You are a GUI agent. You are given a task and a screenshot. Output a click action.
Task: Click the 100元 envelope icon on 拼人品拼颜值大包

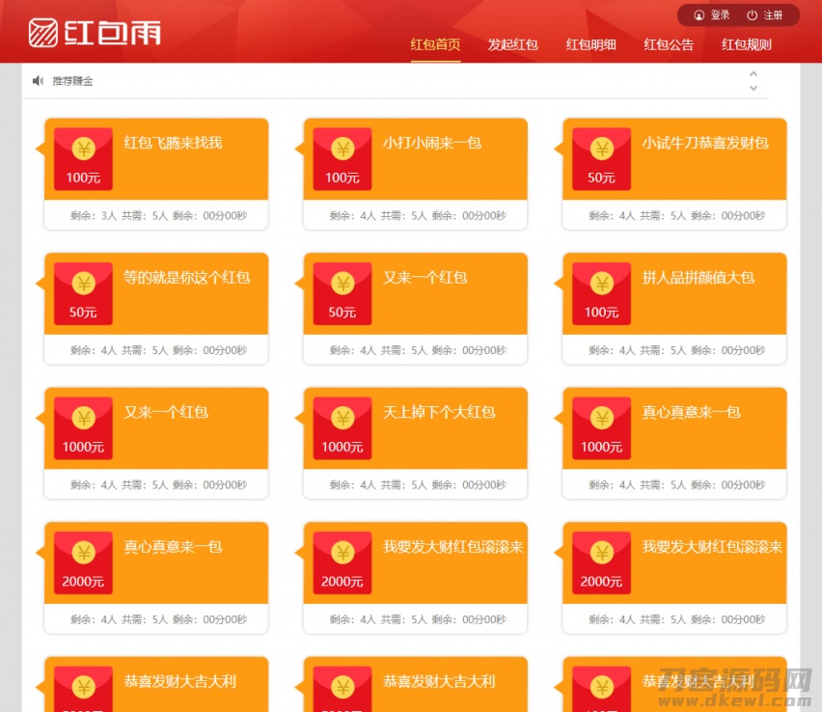click(601, 293)
